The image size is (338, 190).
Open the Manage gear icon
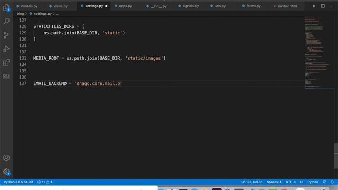pyautogui.click(x=6, y=172)
